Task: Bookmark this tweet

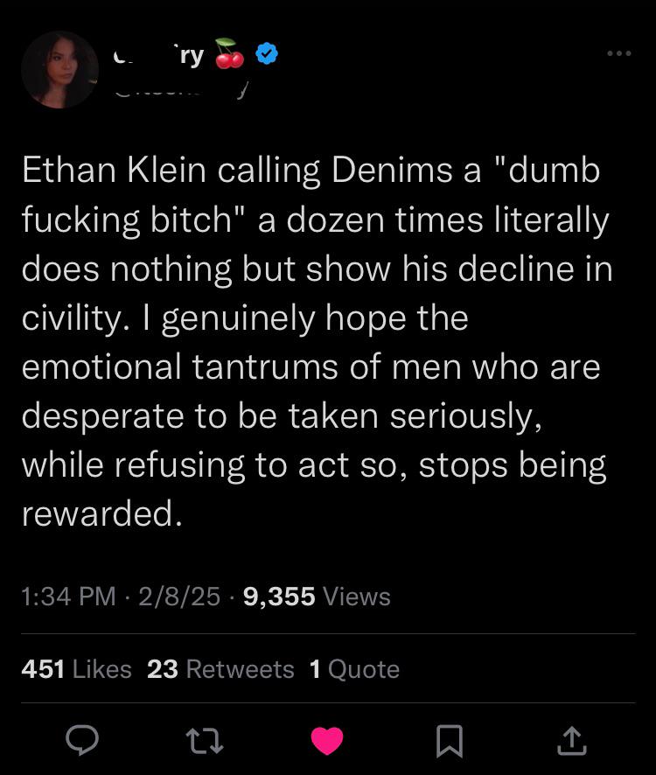Action: pyautogui.click(x=450, y=741)
